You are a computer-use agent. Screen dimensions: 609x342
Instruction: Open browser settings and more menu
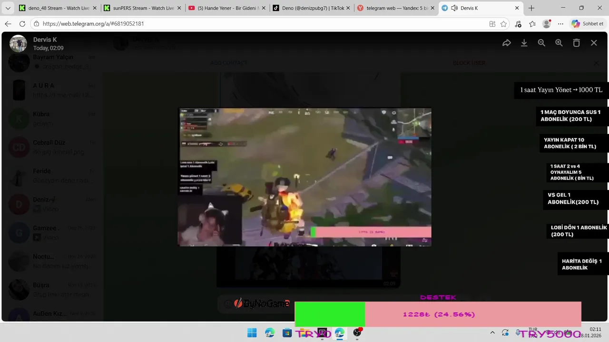pyautogui.click(x=560, y=24)
